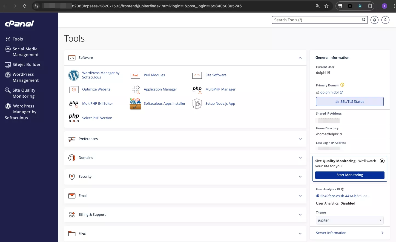The width and height of the screenshot is (396, 242).
Task: Open the user account icon
Action: (385, 20)
